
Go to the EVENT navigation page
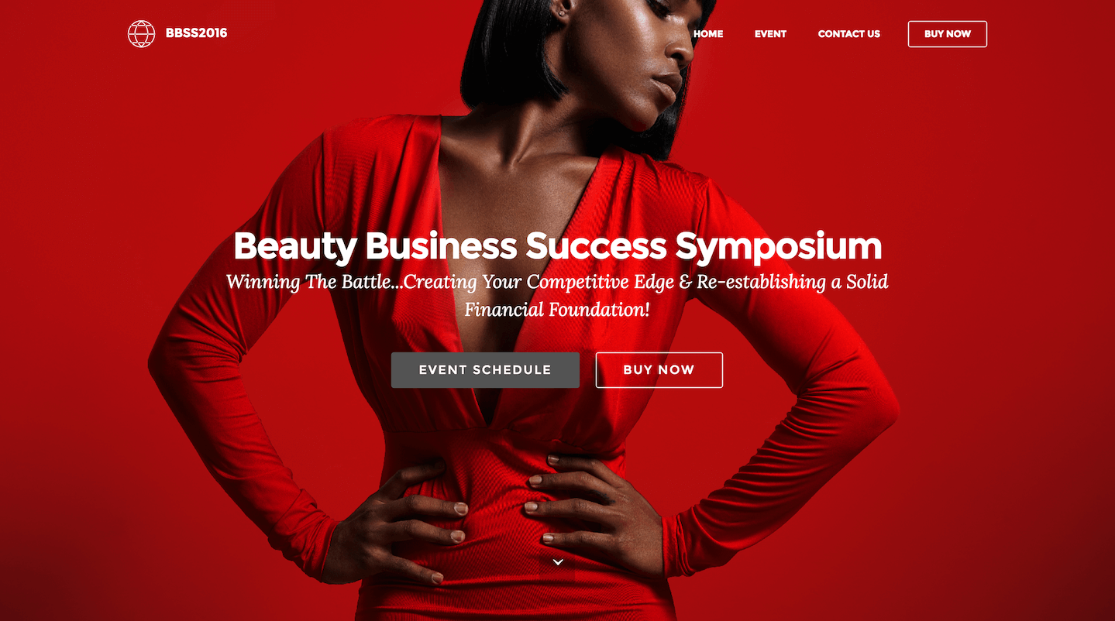(770, 34)
